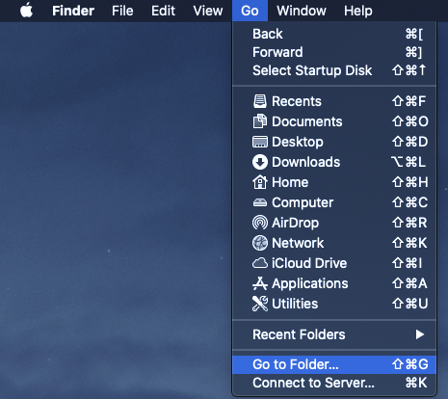Select the Desktop text label

298,142
